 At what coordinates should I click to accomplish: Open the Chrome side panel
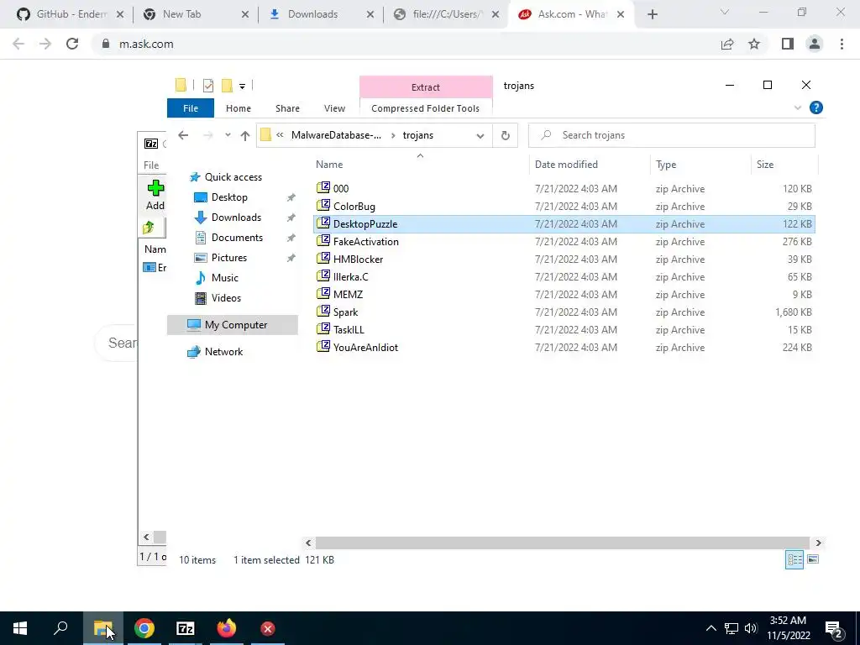[787, 44]
